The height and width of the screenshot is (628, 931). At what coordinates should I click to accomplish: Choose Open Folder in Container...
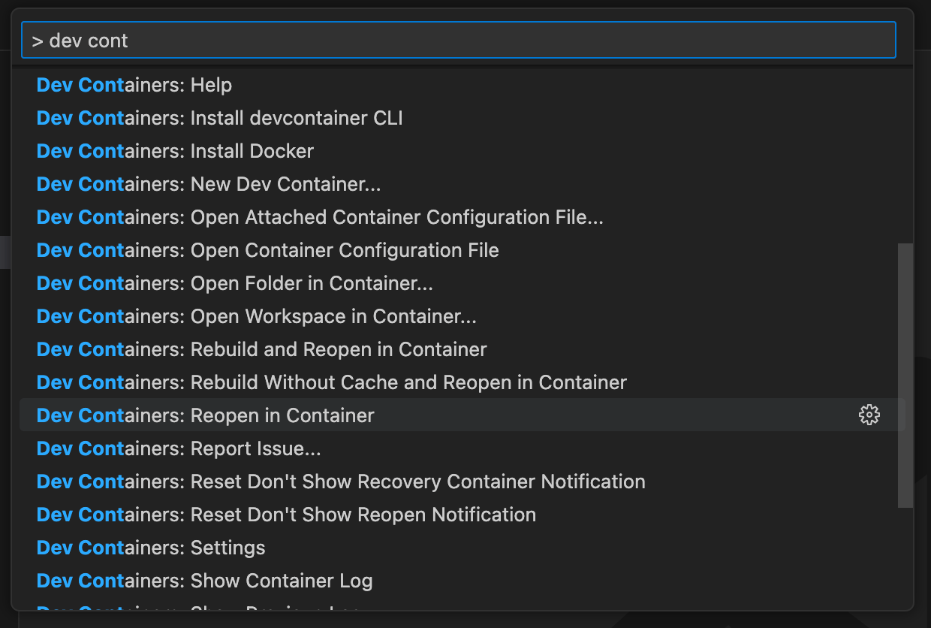point(235,284)
